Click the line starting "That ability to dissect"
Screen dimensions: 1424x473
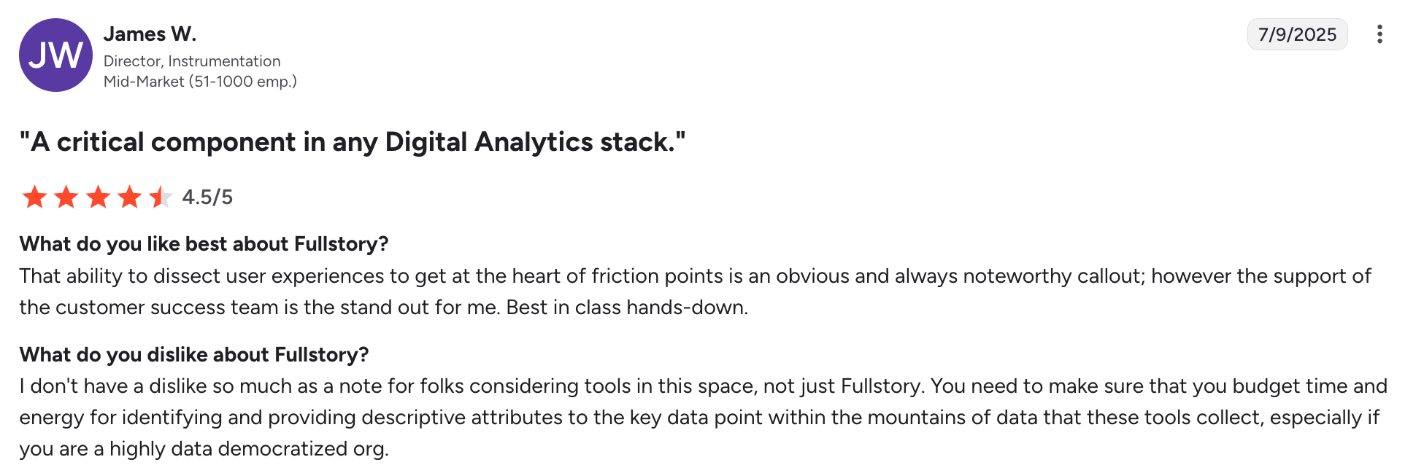pyautogui.click(x=695, y=276)
